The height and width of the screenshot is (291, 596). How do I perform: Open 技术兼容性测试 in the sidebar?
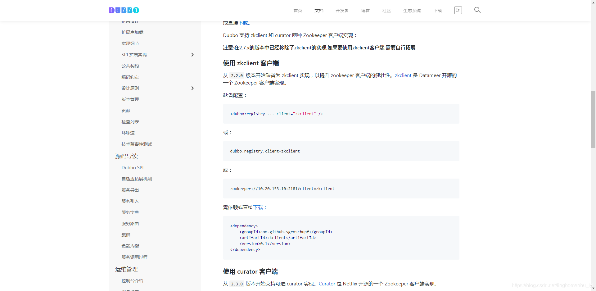pos(137,144)
